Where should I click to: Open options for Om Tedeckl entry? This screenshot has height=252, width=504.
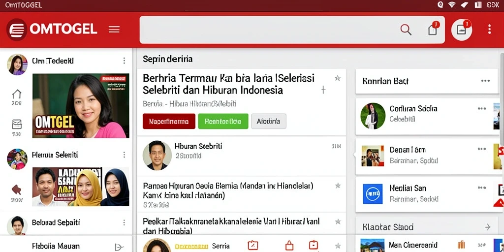(124, 61)
